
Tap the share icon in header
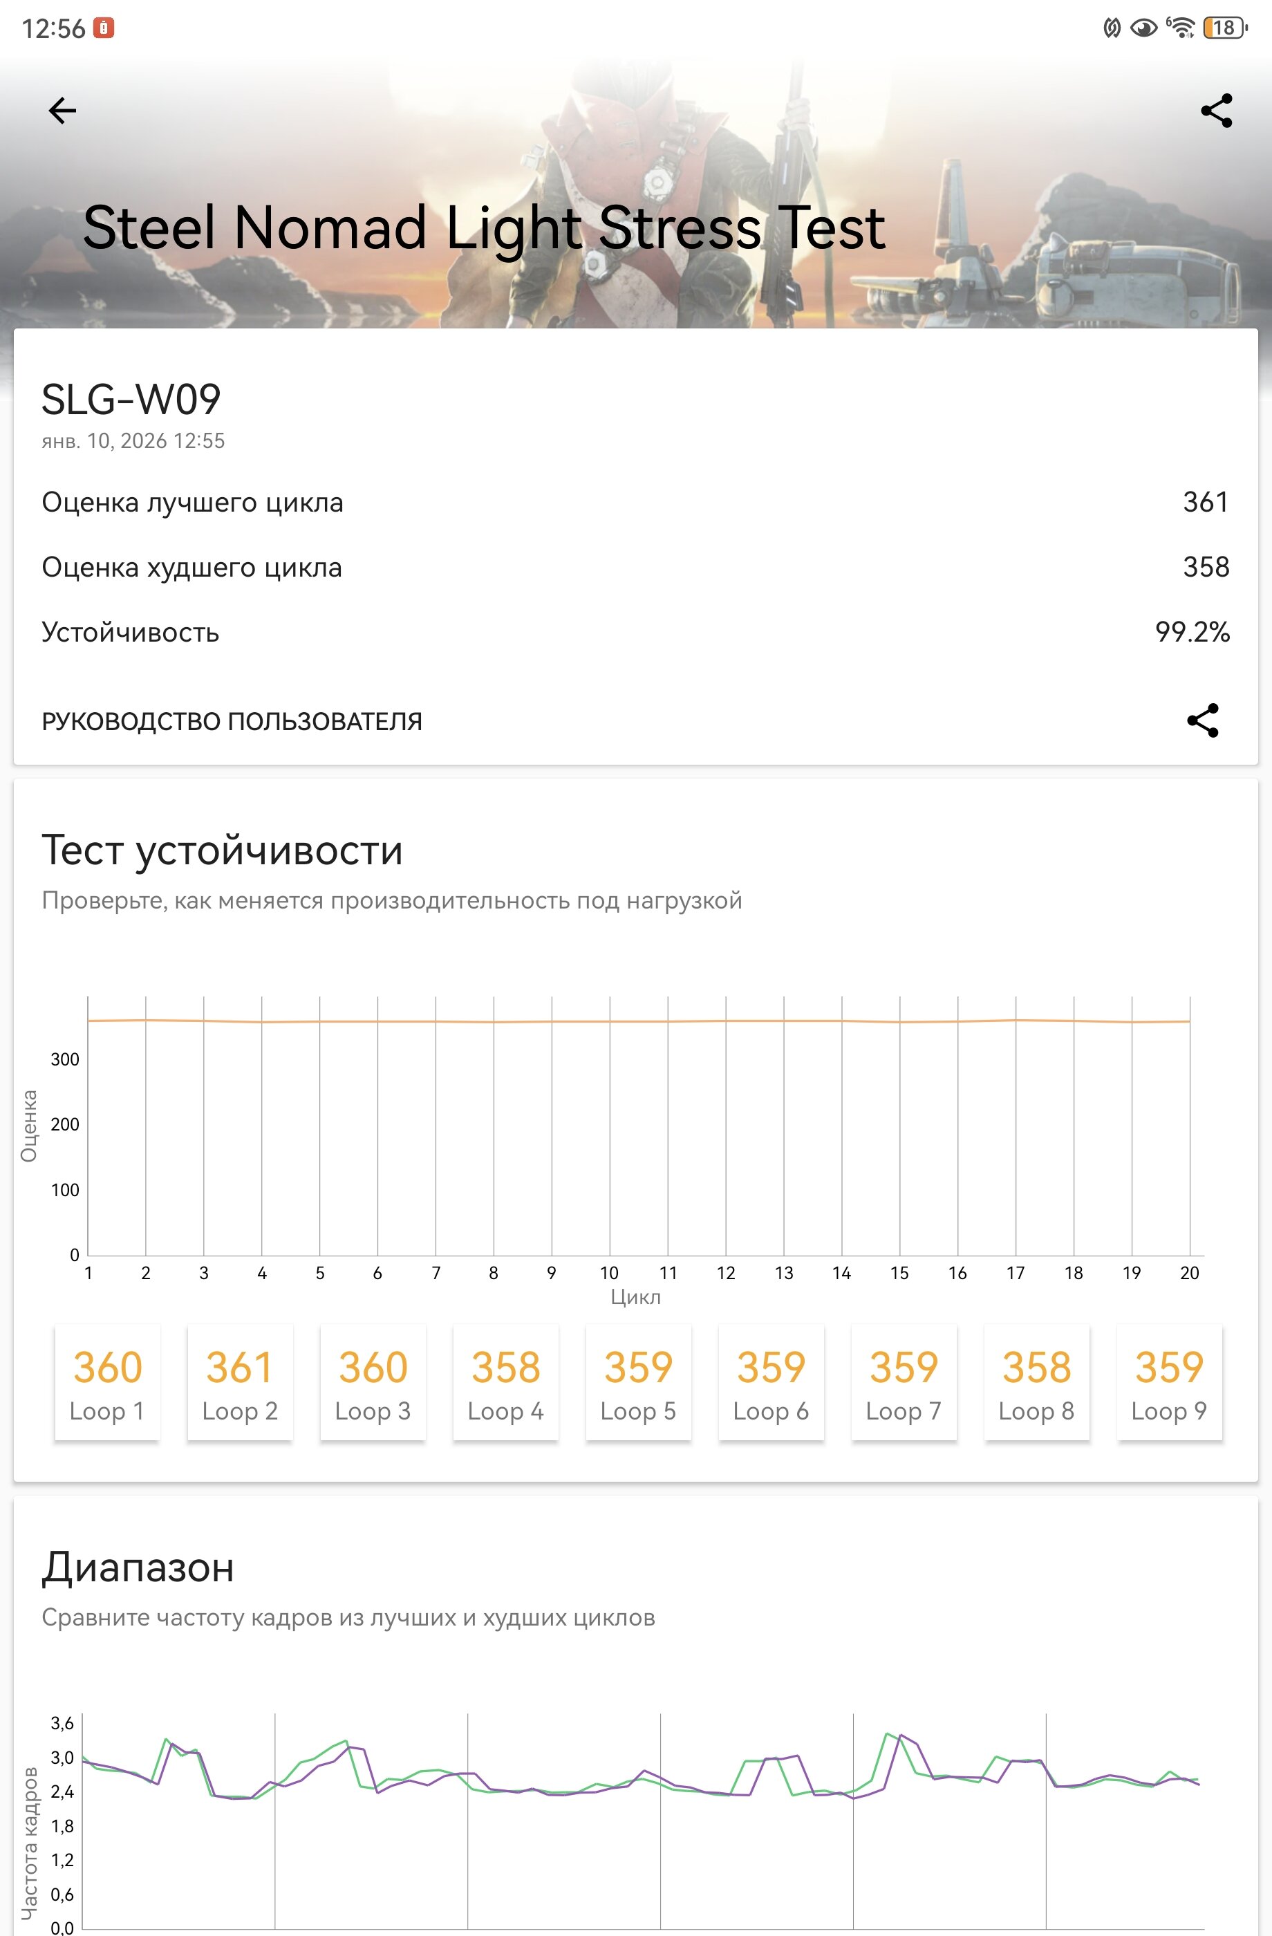[x=1216, y=111]
